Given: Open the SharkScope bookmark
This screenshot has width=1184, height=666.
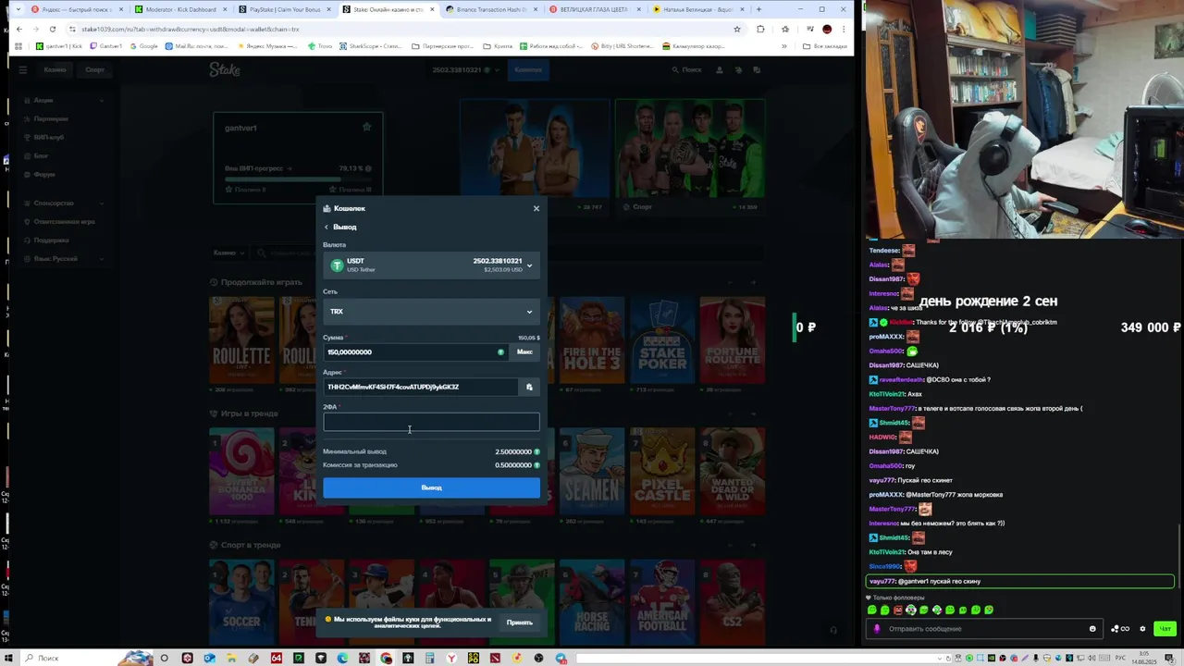Looking at the screenshot, I should click(370, 46).
